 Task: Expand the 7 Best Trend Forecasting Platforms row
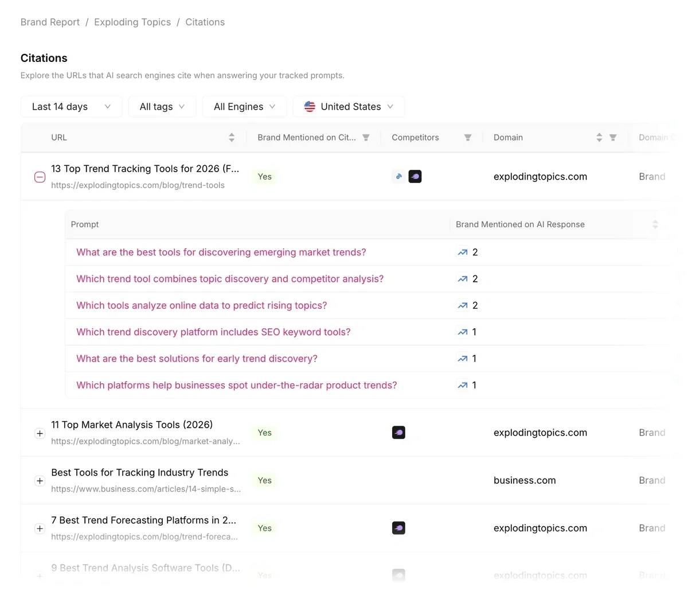40,528
